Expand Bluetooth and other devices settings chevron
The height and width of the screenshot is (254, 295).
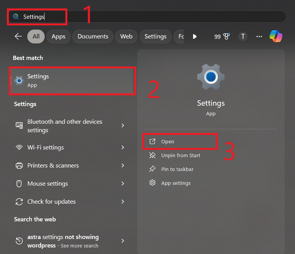coord(123,126)
